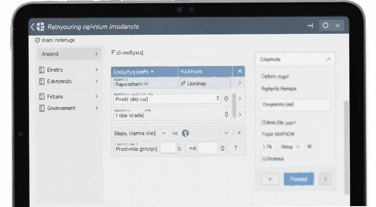Click the list vertical scrollbar
The width and height of the screenshot is (376, 207).
(234, 105)
